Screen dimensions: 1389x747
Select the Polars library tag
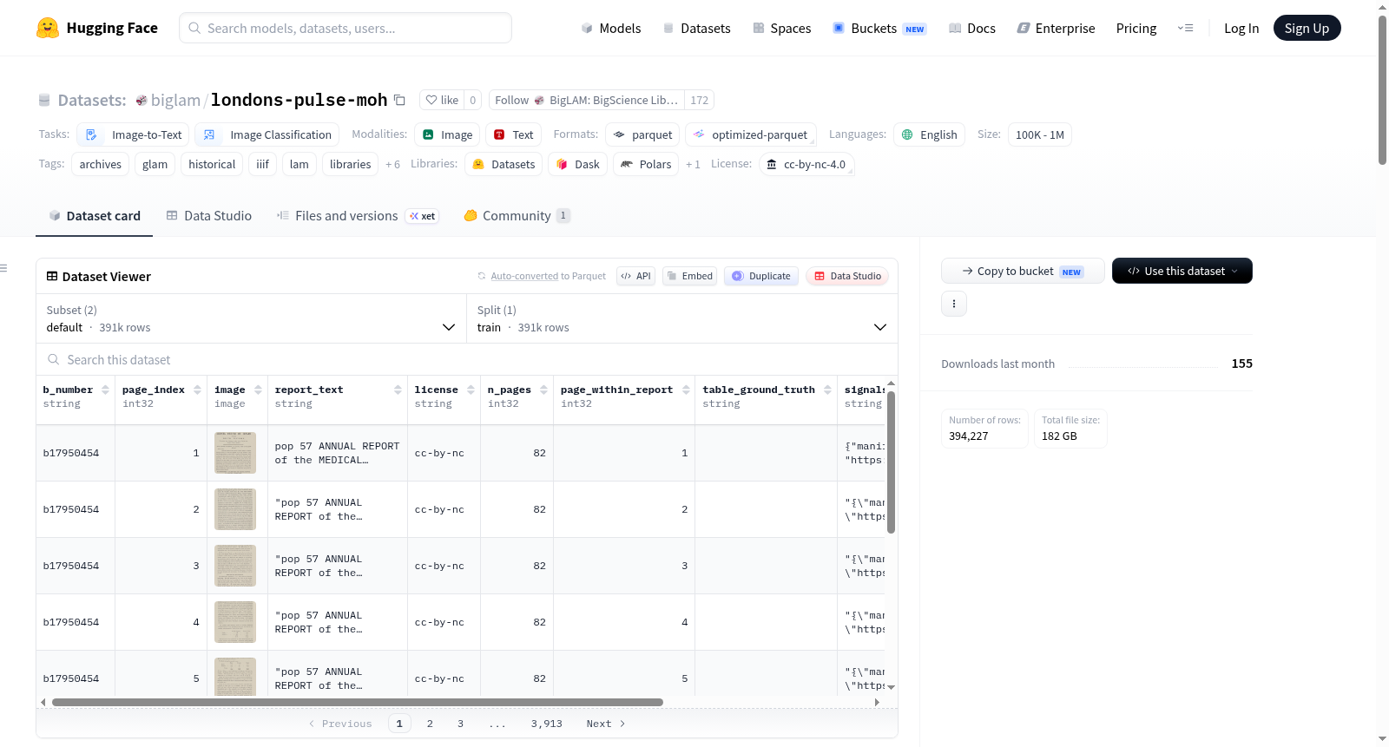pyautogui.click(x=647, y=164)
